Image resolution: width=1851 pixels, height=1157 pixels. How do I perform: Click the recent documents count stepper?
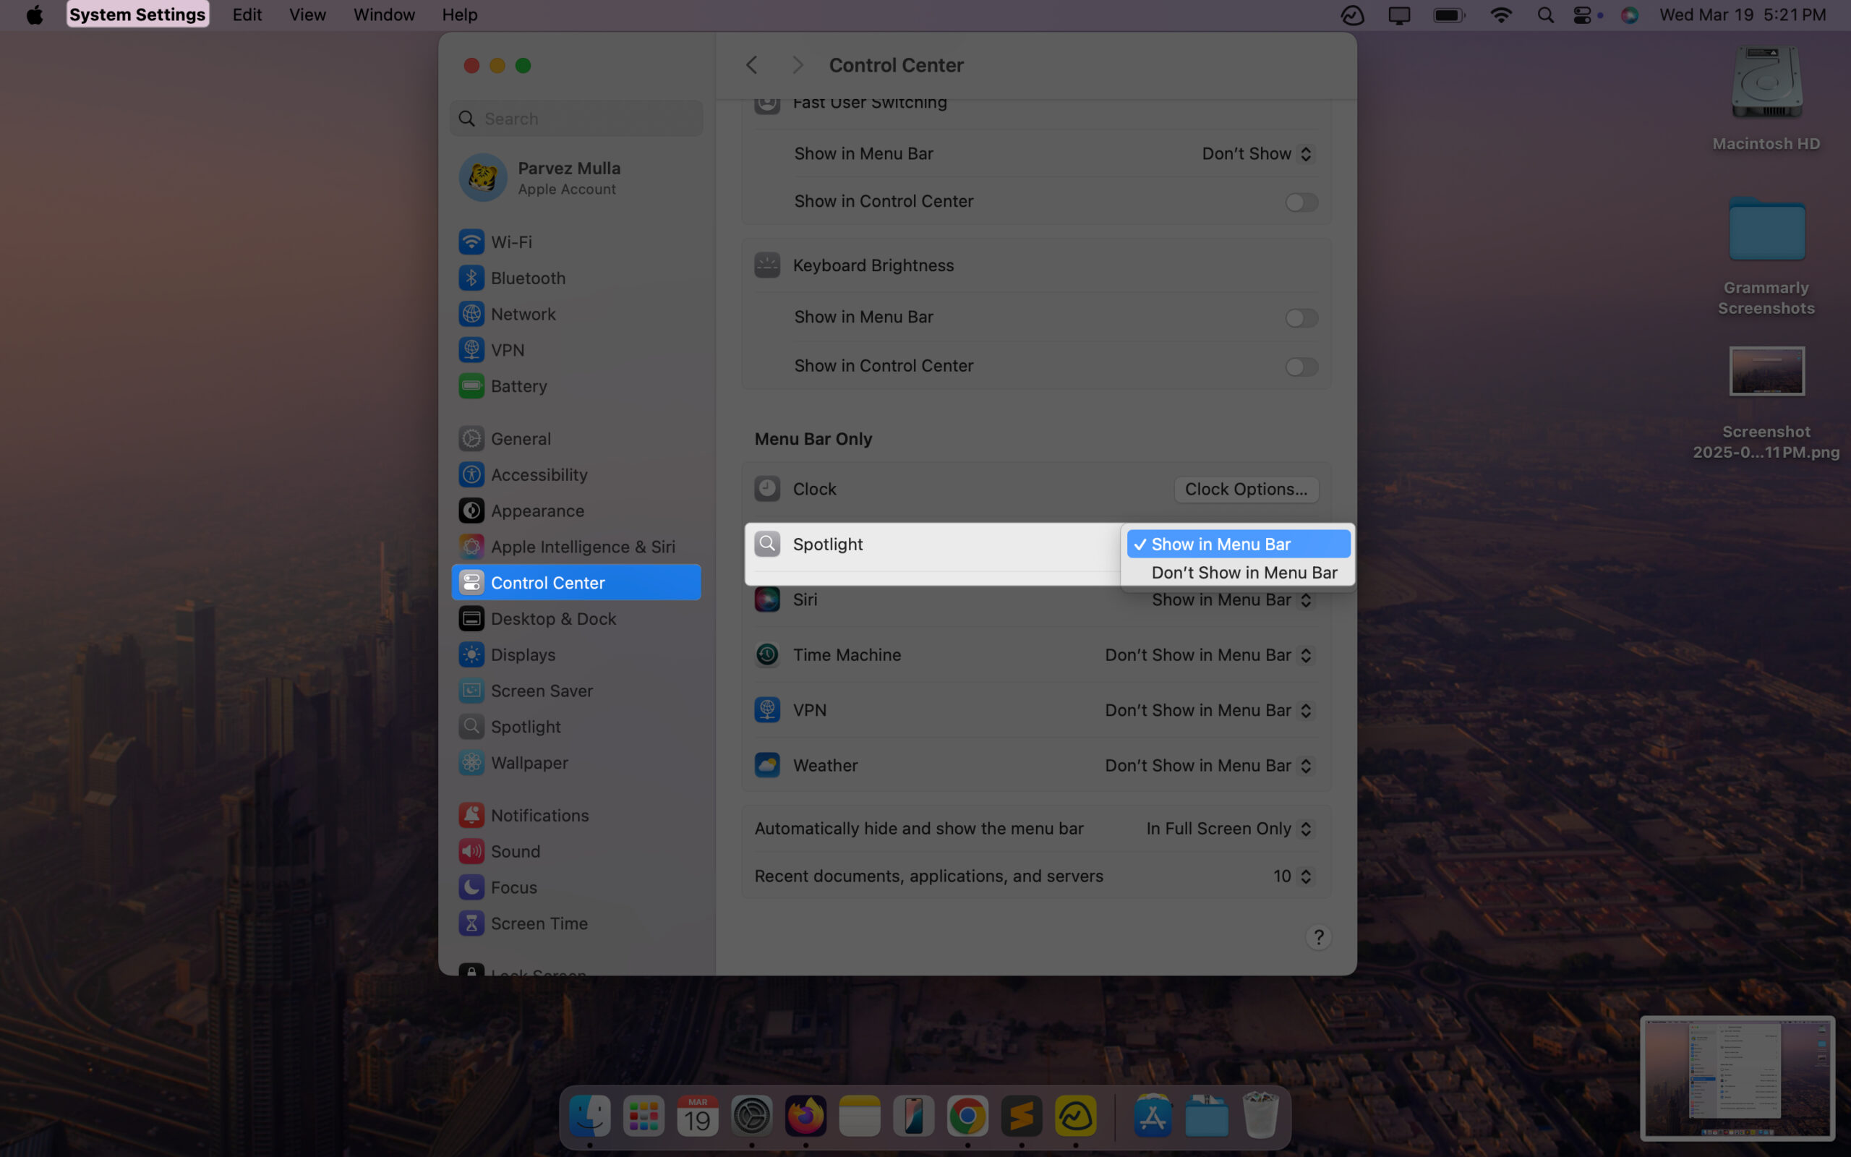1305,876
